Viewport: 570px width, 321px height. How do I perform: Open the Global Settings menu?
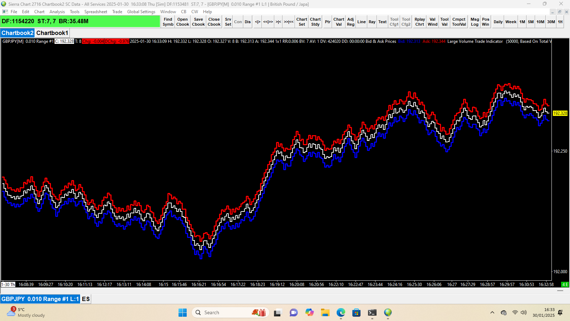click(141, 12)
